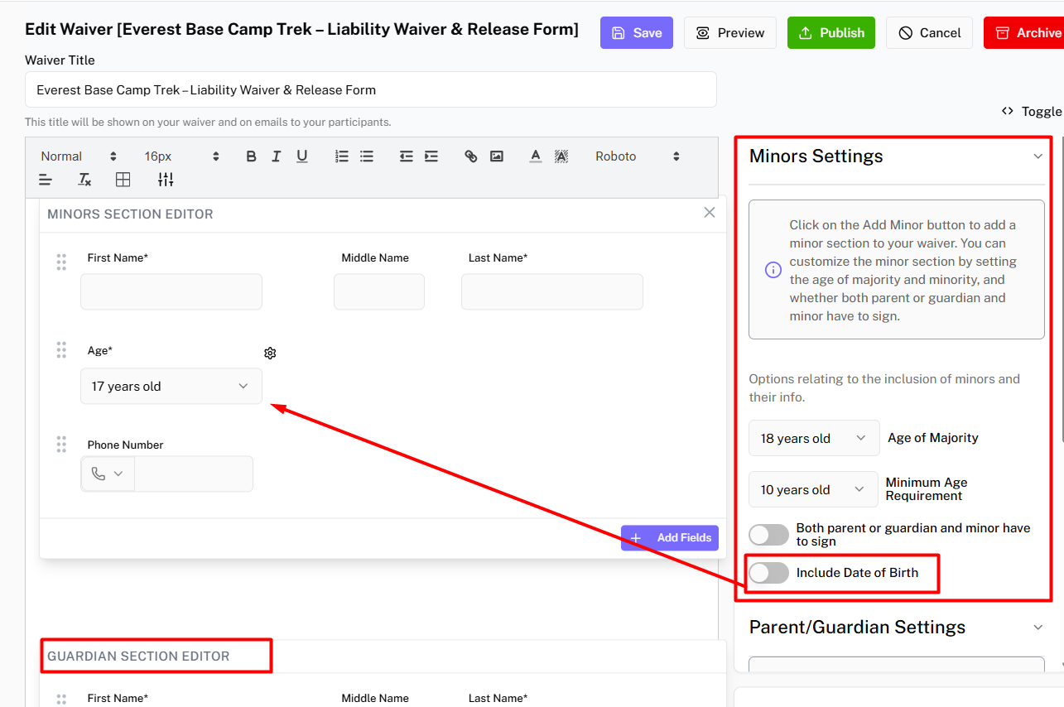The height and width of the screenshot is (707, 1064).
Task: Open the Age of Majority dropdown
Action: 813,439
